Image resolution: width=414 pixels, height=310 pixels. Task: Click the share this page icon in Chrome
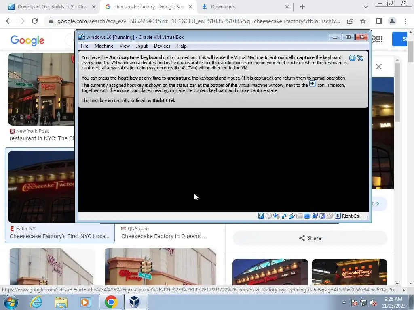[x=350, y=21]
